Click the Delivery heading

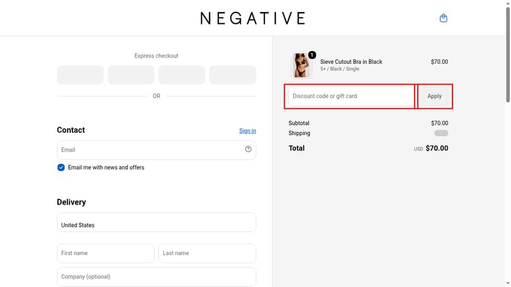pos(71,202)
